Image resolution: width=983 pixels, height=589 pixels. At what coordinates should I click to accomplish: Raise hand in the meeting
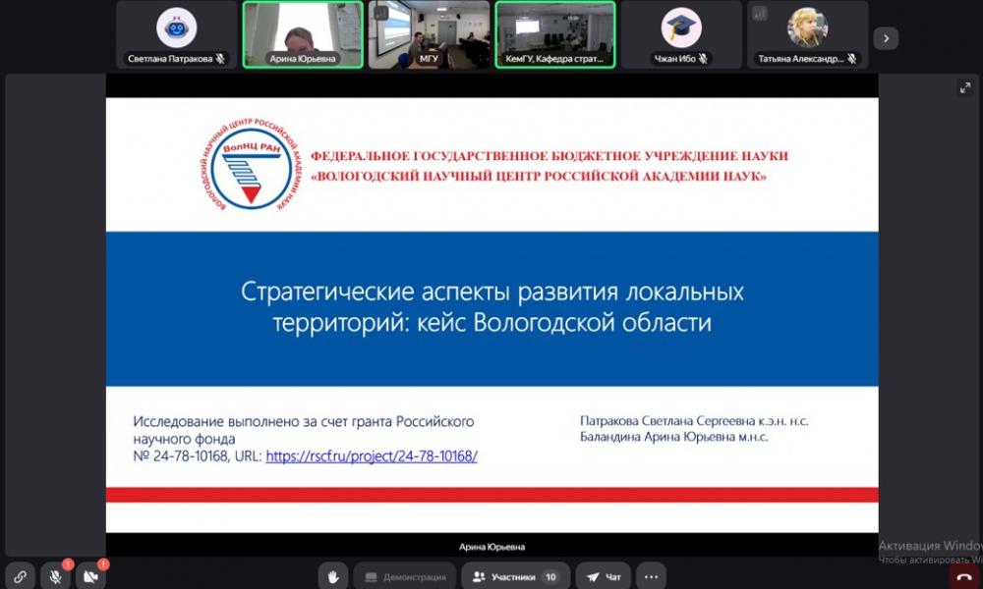coord(334,577)
